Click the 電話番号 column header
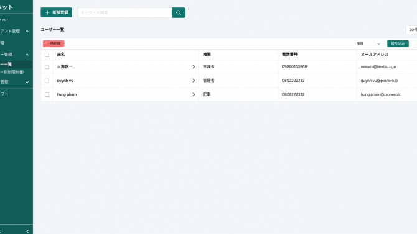Image resolution: width=417 pixels, height=234 pixels. tap(289, 55)
